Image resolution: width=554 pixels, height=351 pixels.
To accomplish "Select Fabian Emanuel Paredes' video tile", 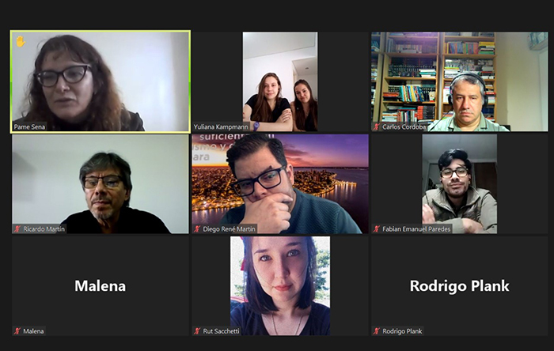I will tap(459, 183).
